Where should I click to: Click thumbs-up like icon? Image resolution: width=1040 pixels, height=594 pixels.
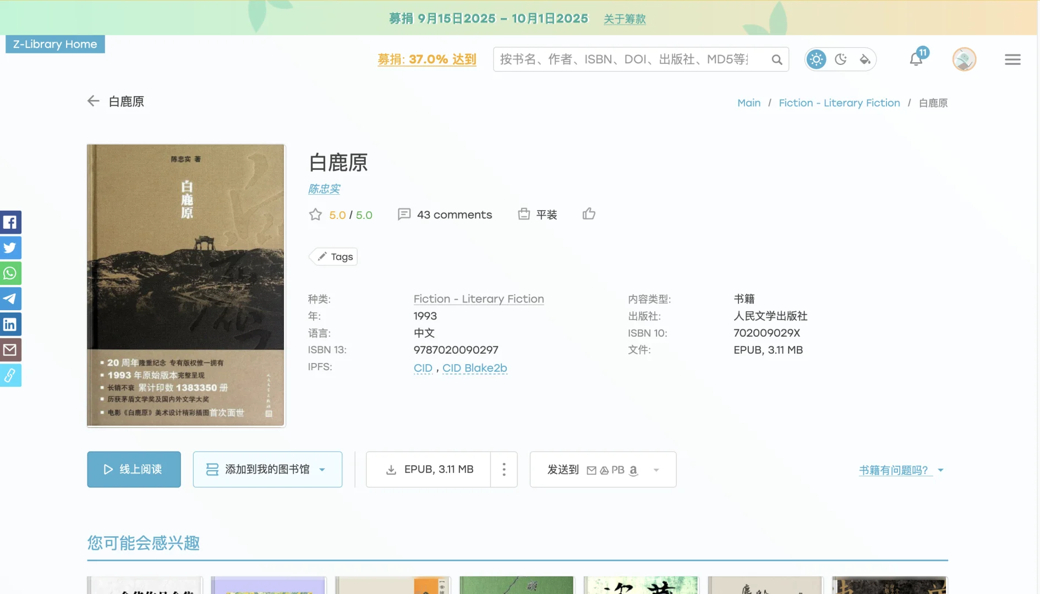pos(589,213)
